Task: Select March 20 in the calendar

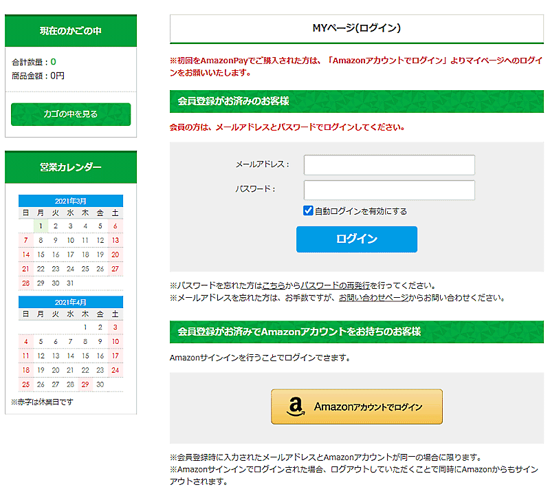Action: (115, 255)
